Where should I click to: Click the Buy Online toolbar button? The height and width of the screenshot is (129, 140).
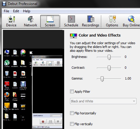coord(131,21)
